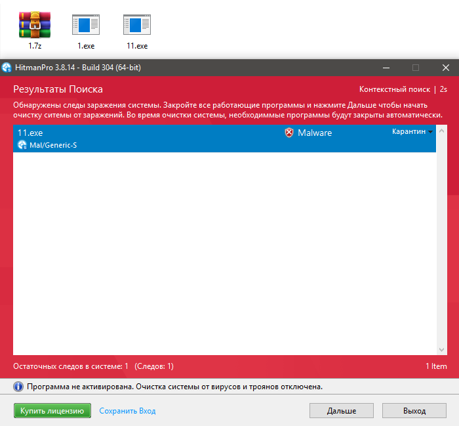Click the Malware classification label
This screenshot has width=459, height=426.
tap(315, 133)
